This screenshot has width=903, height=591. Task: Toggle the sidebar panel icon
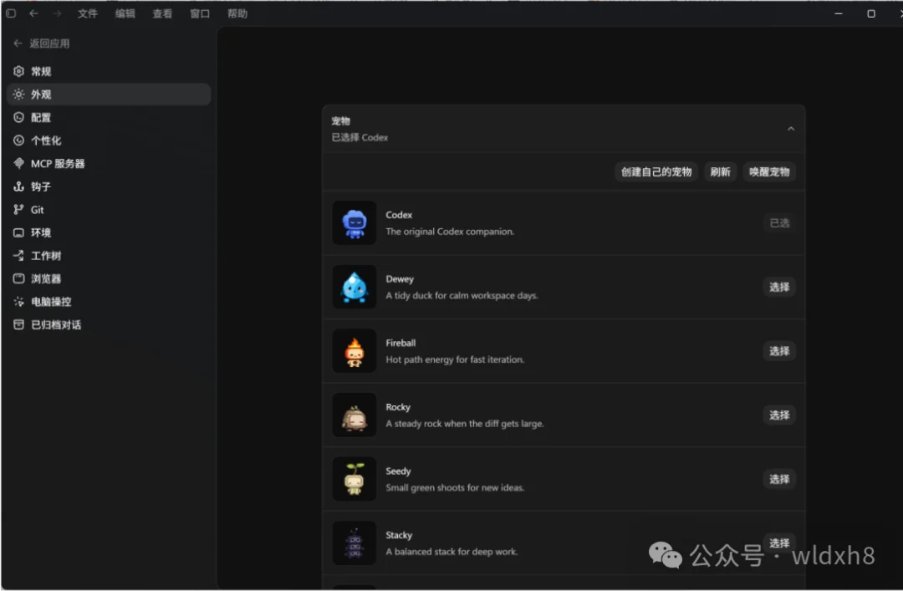11,13
